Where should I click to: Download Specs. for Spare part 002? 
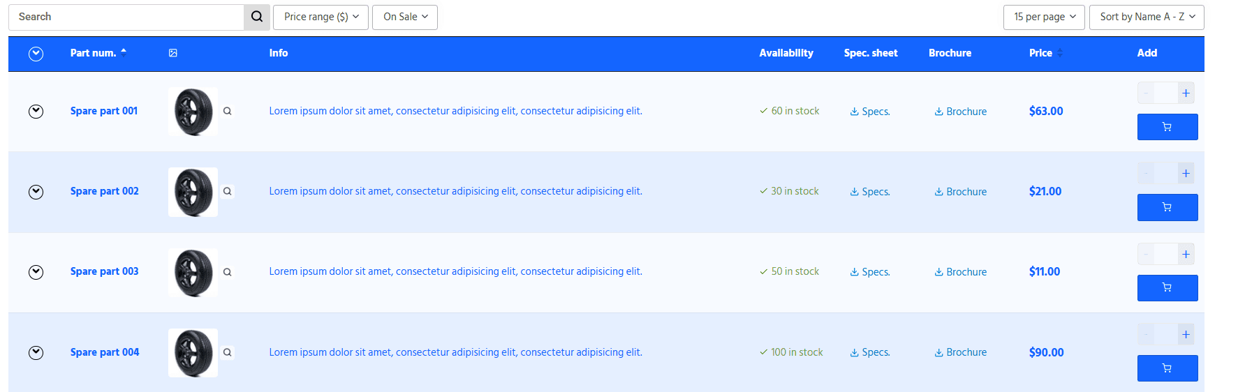870,192
